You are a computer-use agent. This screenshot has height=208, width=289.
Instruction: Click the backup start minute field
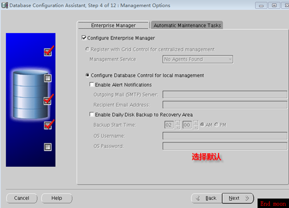tap(187, 125)
